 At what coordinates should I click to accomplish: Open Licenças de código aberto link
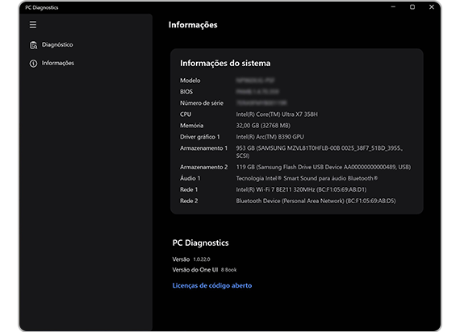click(x=212, y=285)
